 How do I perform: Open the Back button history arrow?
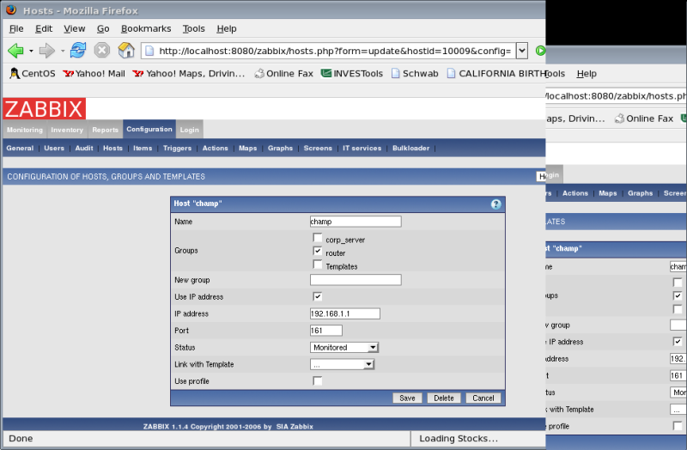31,51
